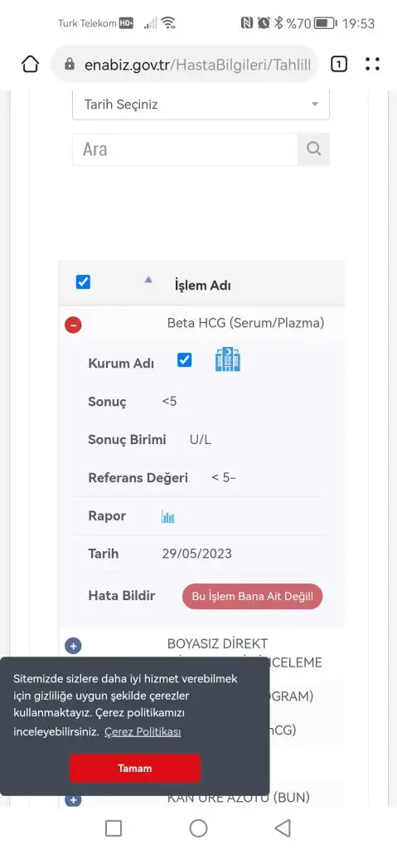Image resolution: width=397 pixels, height=850 pixels.
Task: Toggle the select-all checkbox in header
Action: 83,282
